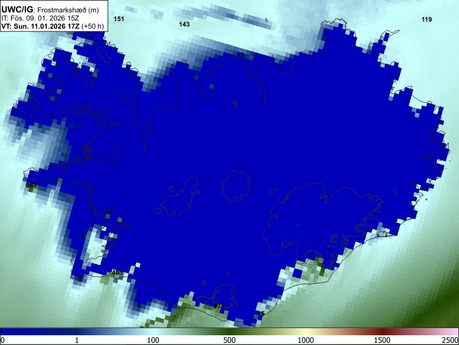Click the legend tick label 500
The image size is (459, 345).
[x=229, y=340]
